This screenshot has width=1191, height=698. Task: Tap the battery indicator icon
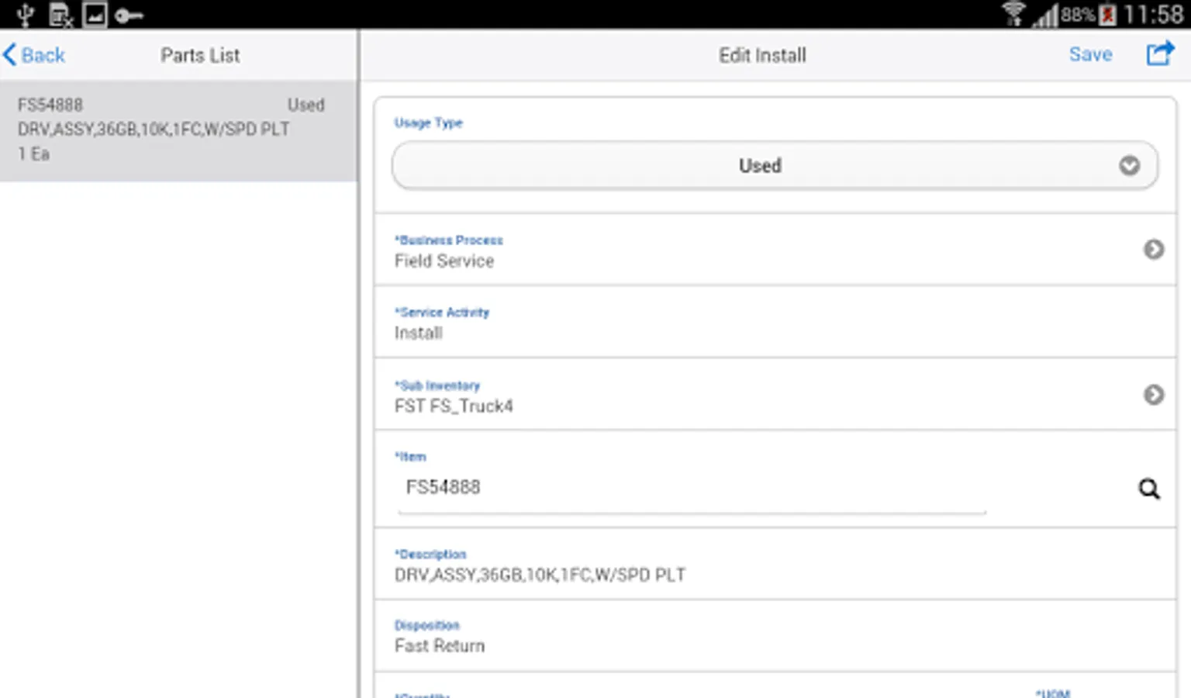pyautogui.click(x=1108, y=15)
